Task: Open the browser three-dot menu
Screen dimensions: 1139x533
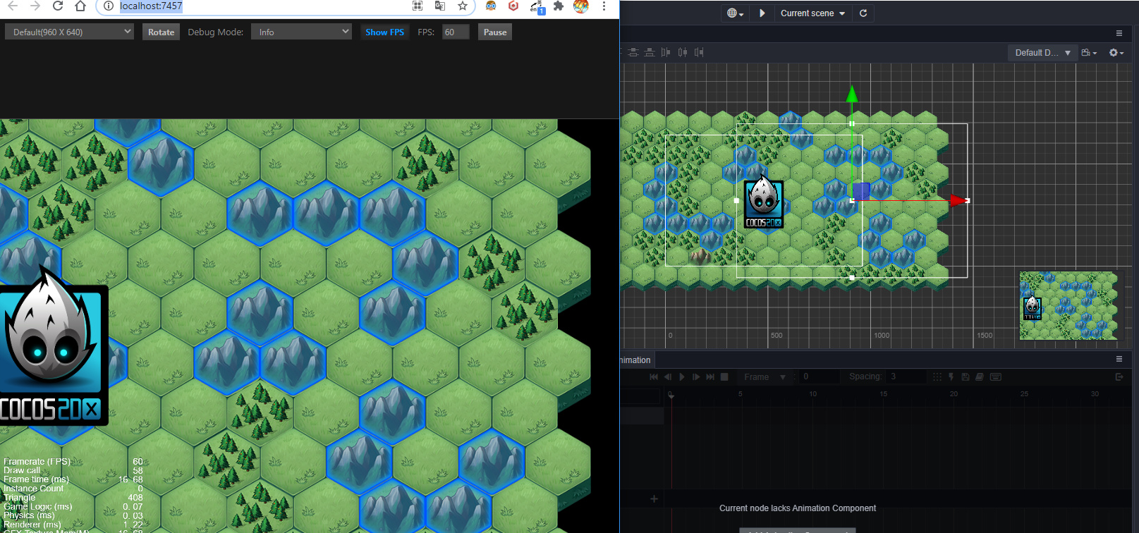Action: click(604, 6)
